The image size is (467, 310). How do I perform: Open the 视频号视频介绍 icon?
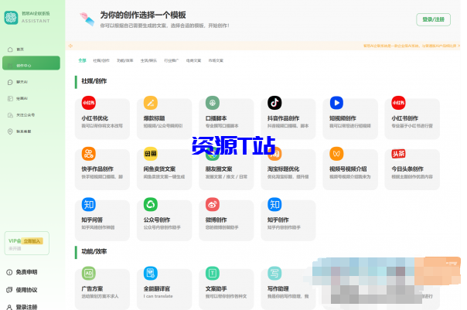tap(336, 154)
